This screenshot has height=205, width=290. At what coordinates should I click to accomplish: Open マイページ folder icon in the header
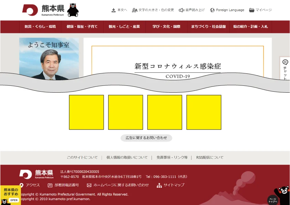click(x=252, y=10)
